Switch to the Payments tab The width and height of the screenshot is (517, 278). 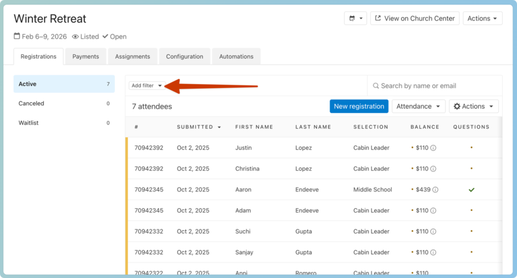85,57
